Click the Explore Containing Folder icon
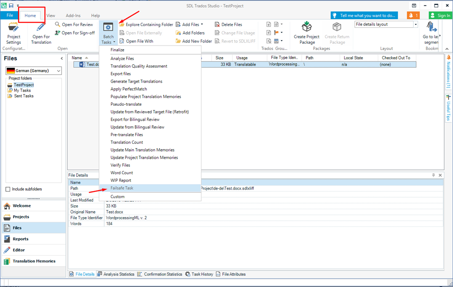Viewport: 453px width, 287px height. click(x=122, y=24)
